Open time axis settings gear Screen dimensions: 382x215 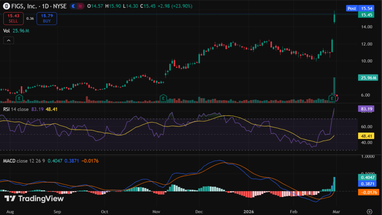369,211
